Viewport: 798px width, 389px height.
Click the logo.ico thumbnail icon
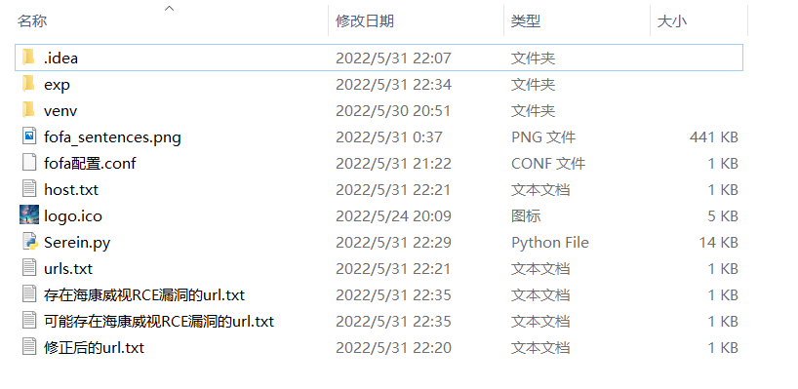[29, 215]
